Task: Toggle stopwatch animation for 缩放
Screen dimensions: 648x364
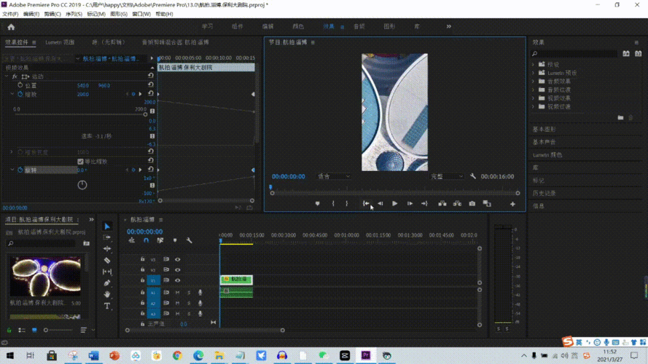Action: [x=20, y=94]
